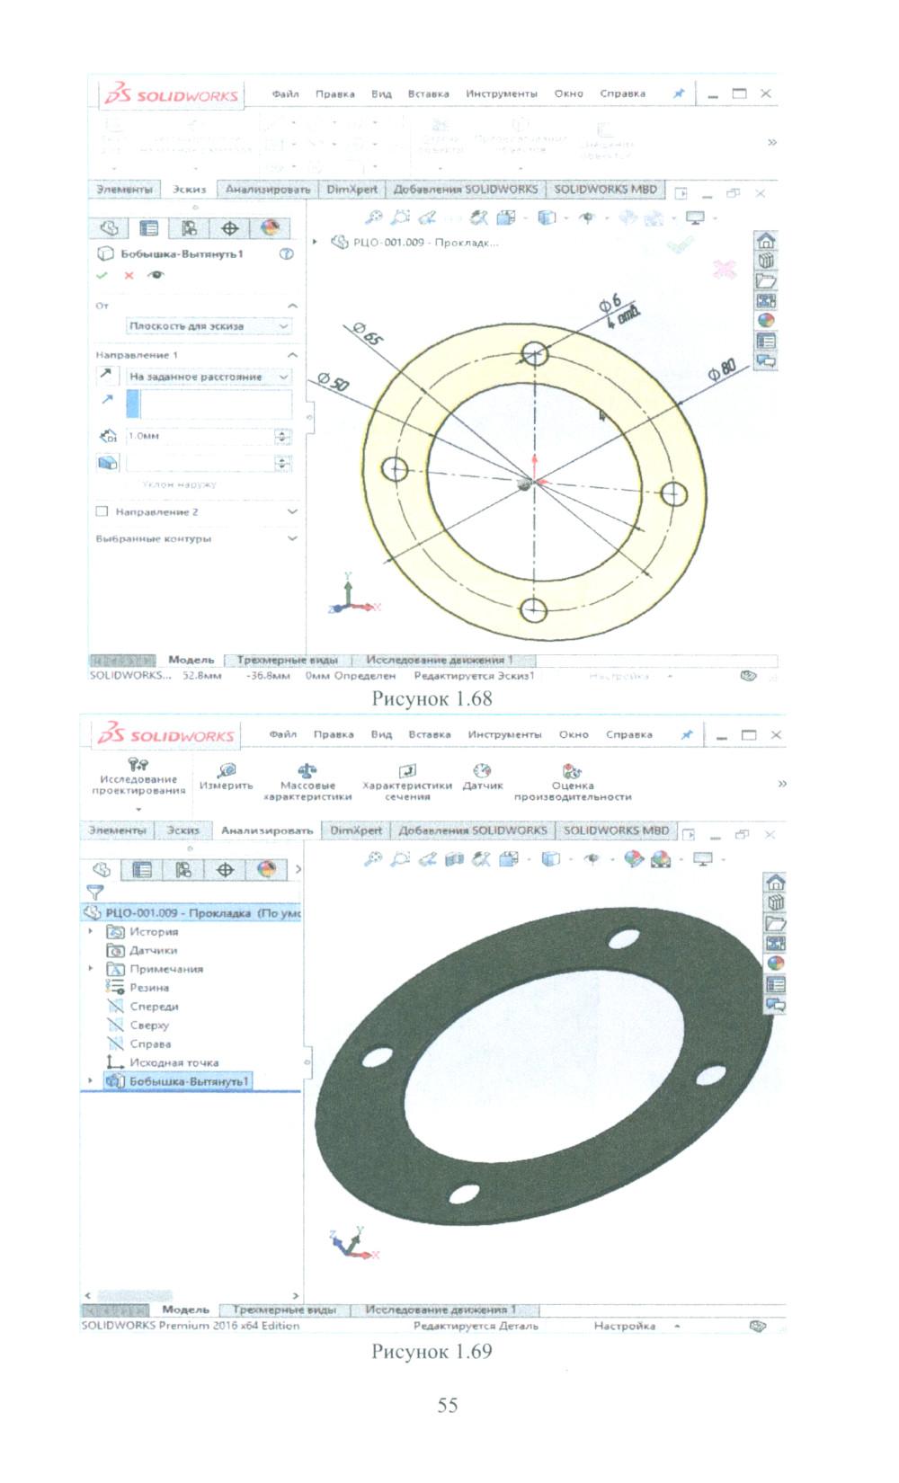Expand the Выбранные контуры section

tap(291, 538)
